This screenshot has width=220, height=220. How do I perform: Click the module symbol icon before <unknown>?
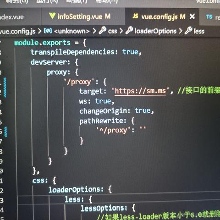(x=48, y=31)
